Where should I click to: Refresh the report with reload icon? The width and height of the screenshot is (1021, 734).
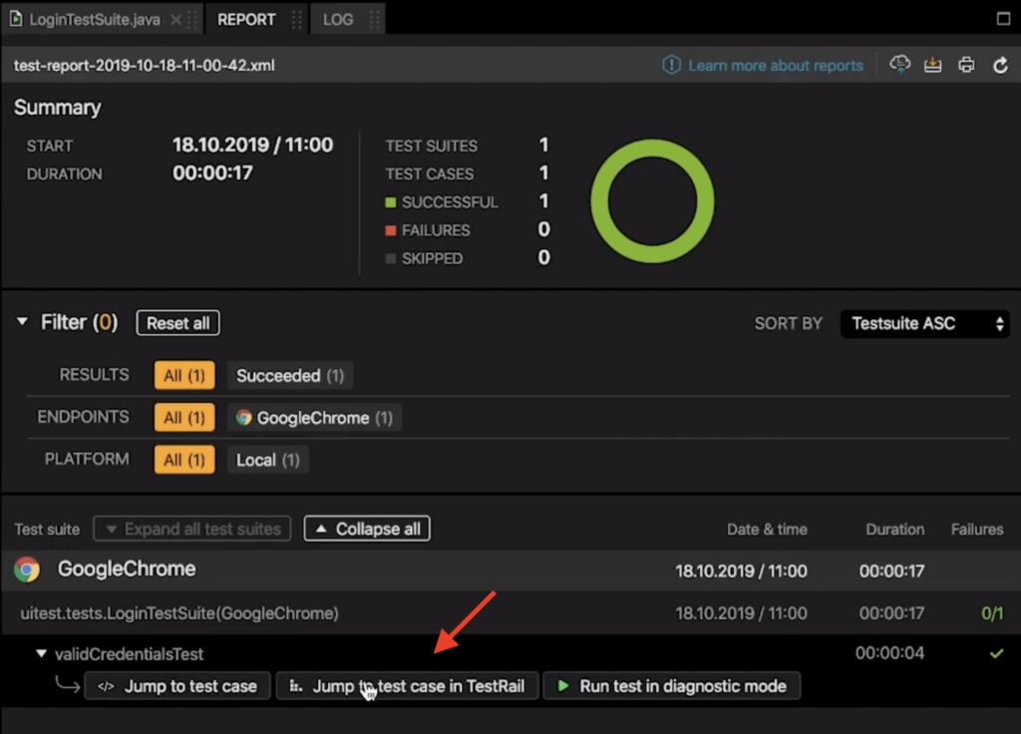point(1000,65)
